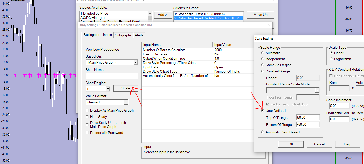Enable Display As Main Price Graph

tap(87, 110)
